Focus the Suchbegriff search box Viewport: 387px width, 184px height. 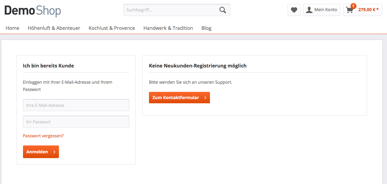tap(169, 10)
